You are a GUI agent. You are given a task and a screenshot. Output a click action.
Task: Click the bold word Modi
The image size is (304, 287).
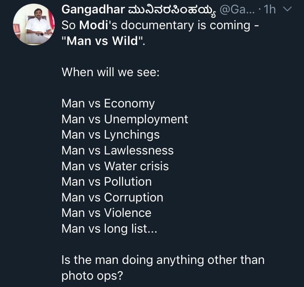[x=95, y=25]
